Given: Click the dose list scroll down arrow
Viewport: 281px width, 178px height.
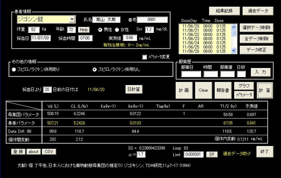Looking at the screenshot, I should pos(234,51).
